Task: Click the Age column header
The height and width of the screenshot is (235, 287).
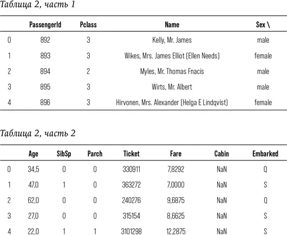Action: (x=34, y=153)
